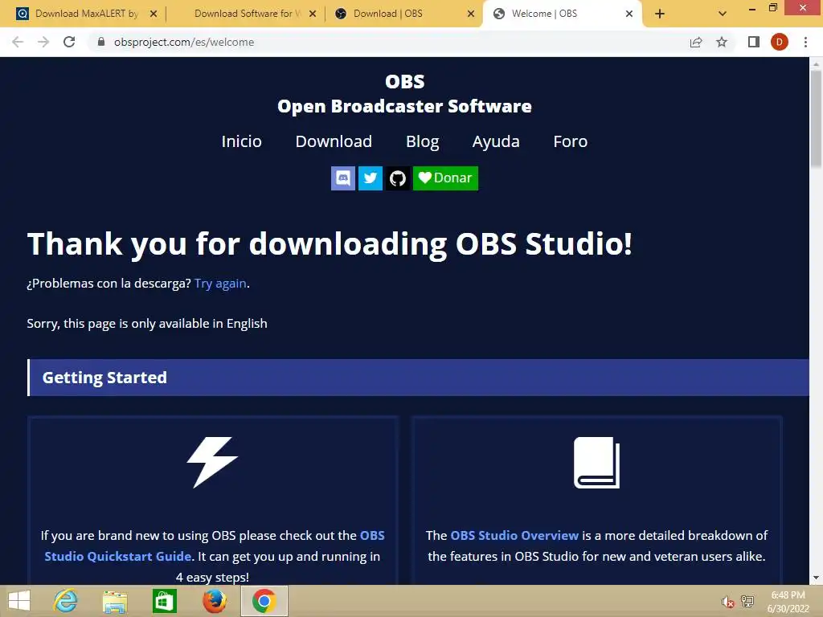Open the Chrome profile D avatar
This screenshot has height=617, width=823.
click(x=780, y=42)
